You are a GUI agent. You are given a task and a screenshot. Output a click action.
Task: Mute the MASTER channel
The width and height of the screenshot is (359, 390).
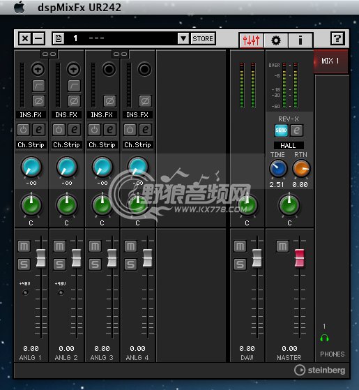tap(282, 246)
